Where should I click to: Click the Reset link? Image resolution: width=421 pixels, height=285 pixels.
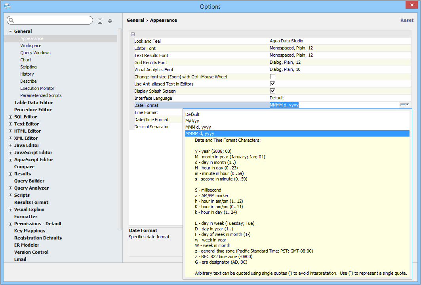pyautogui.click(x=407, y=20)
